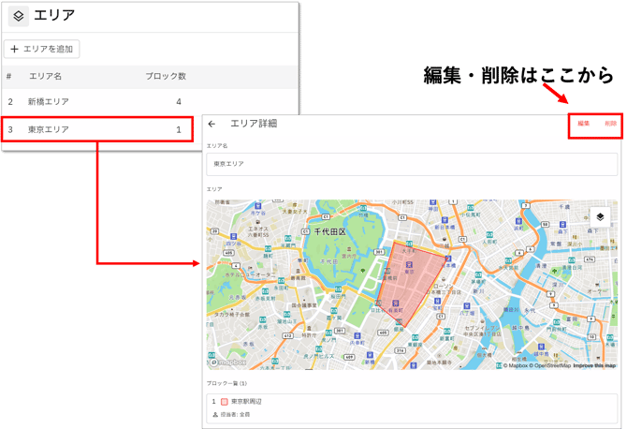Select the 東京エリア row in the list
This screenshot has width=627, height=429.
pyautogui.click(x=94, y=129)
